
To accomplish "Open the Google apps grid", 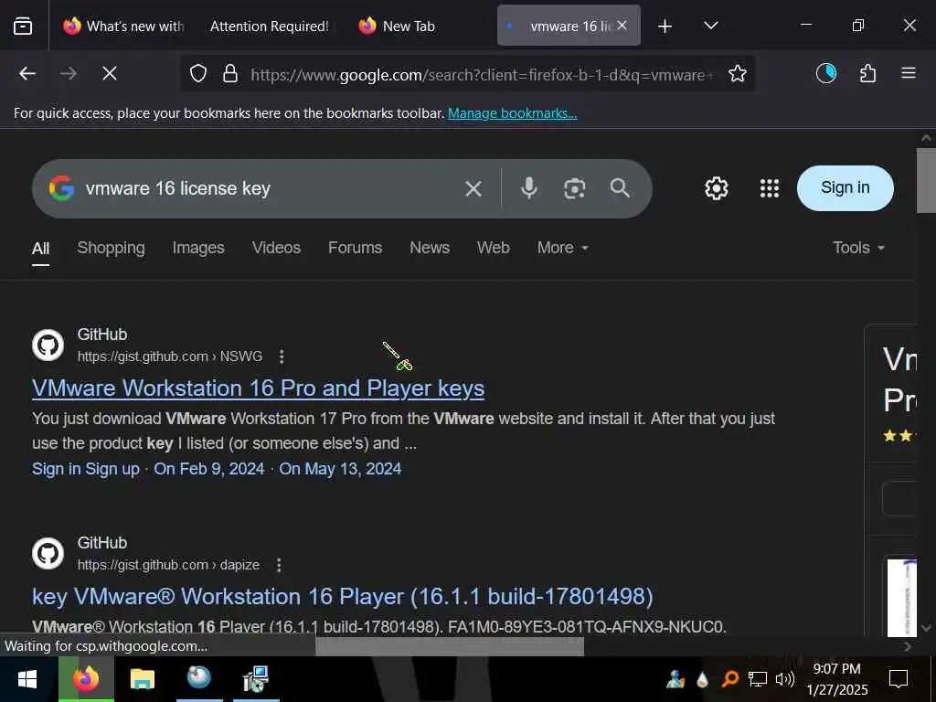I will (769, 188).
